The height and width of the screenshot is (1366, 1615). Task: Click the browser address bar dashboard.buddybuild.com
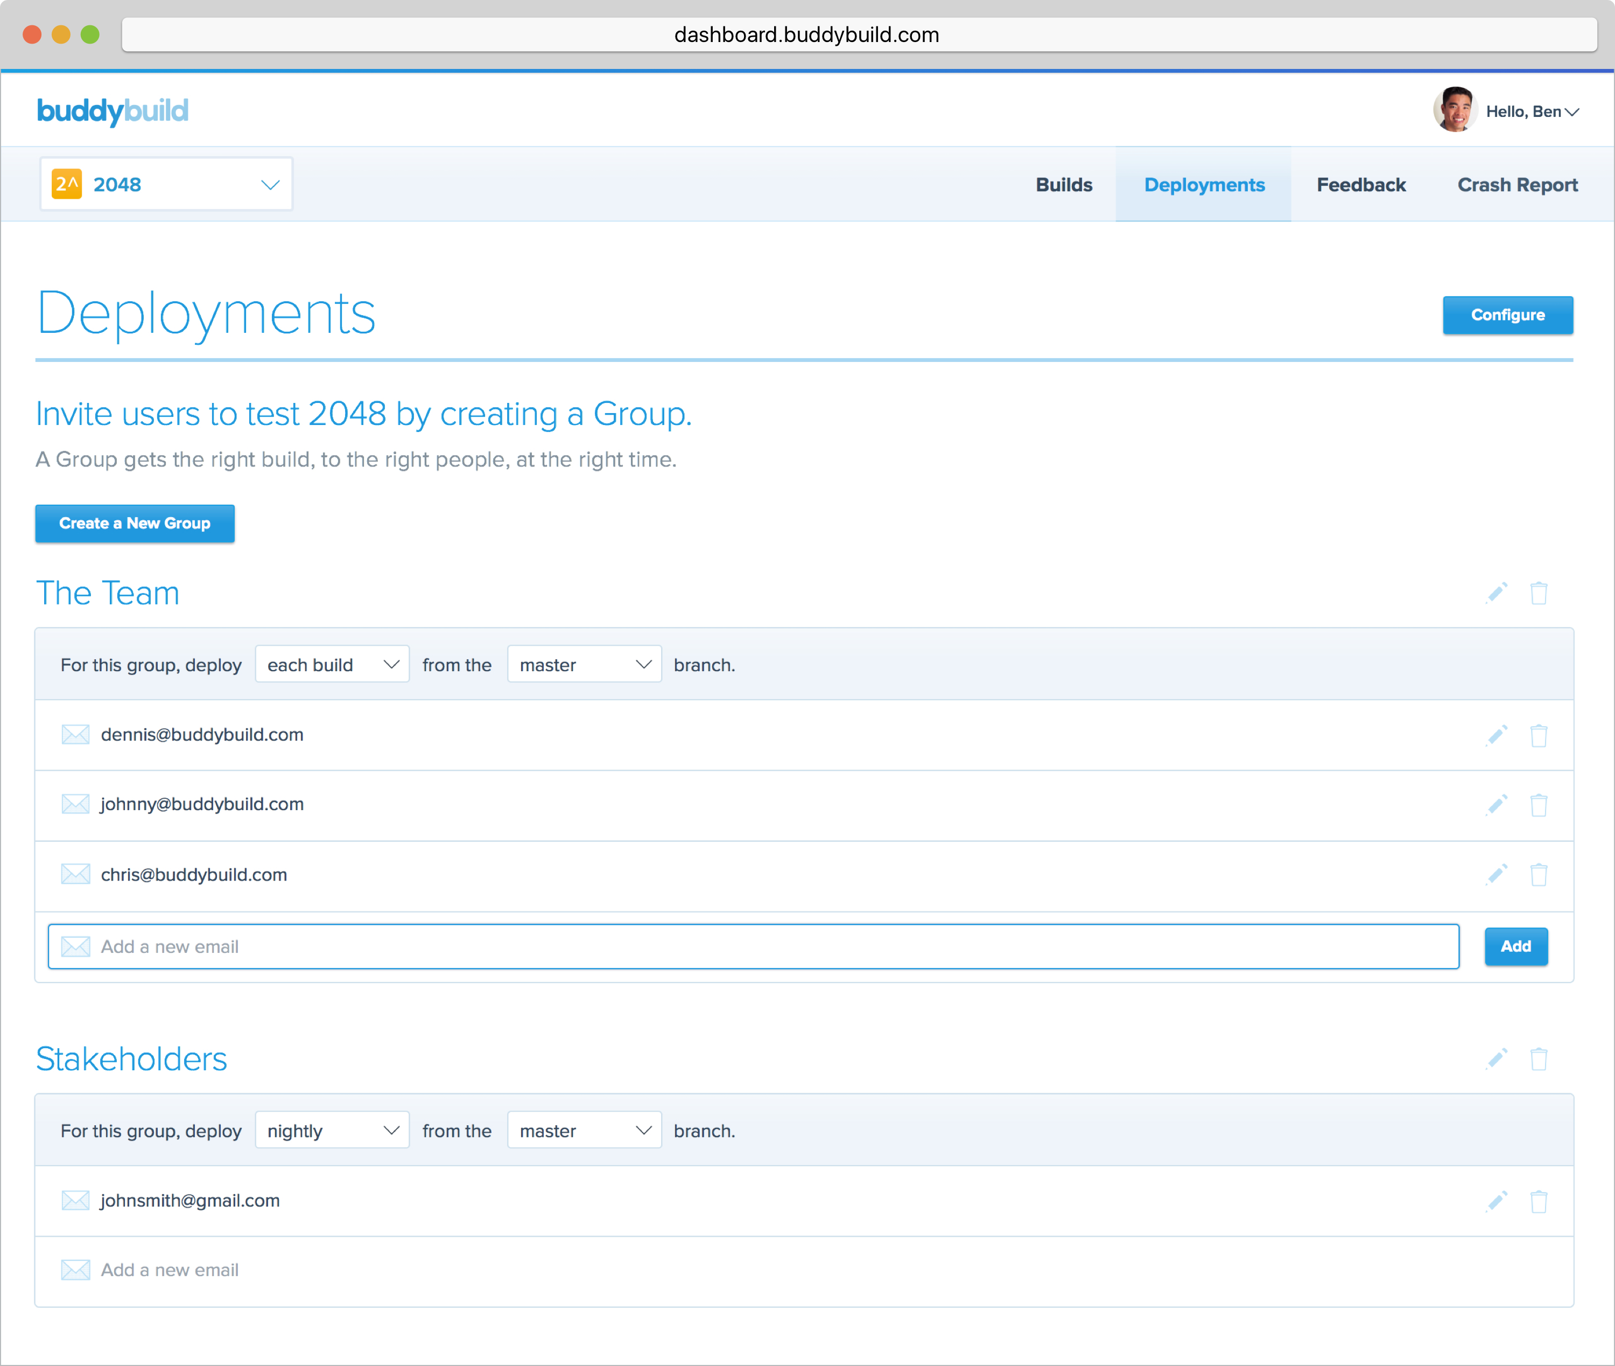click(x=859, y=35)
